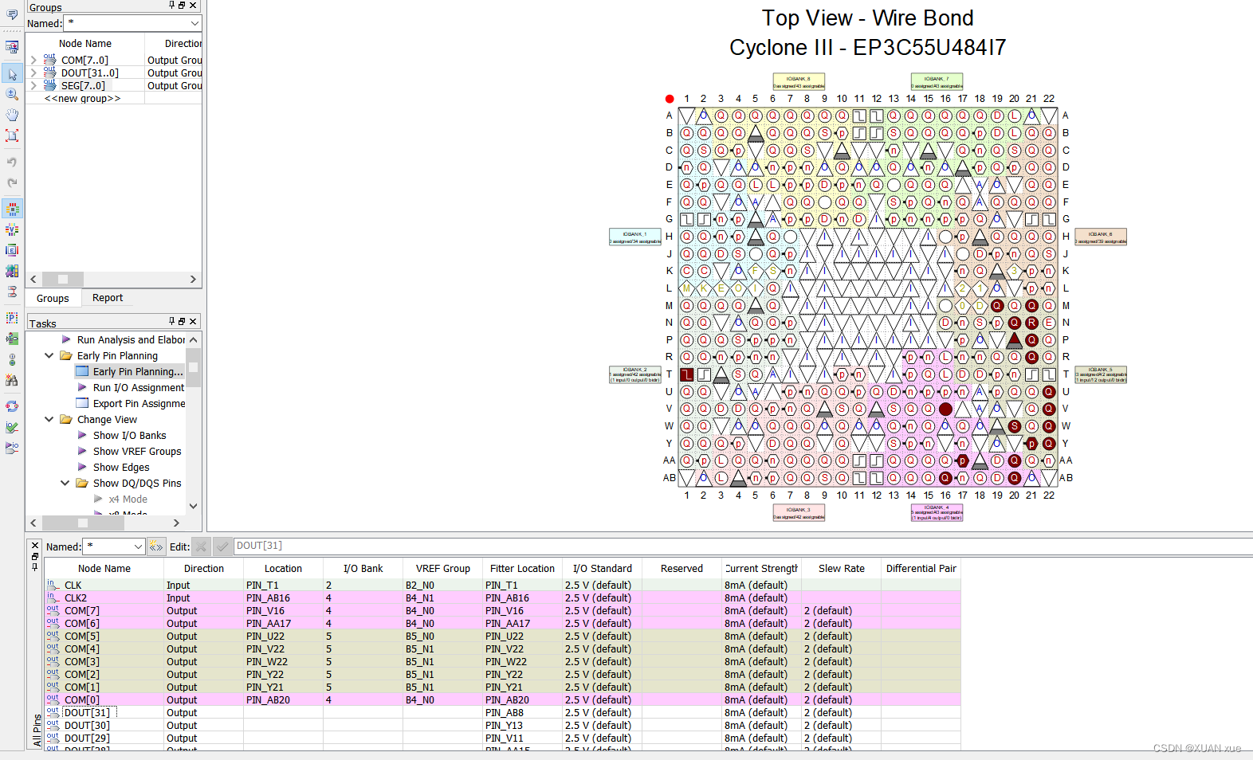Click the two-circle pin icon in left toolbar
This screenshot has height=760, width=1253.
pyautogui.click(x=12, y=359)
